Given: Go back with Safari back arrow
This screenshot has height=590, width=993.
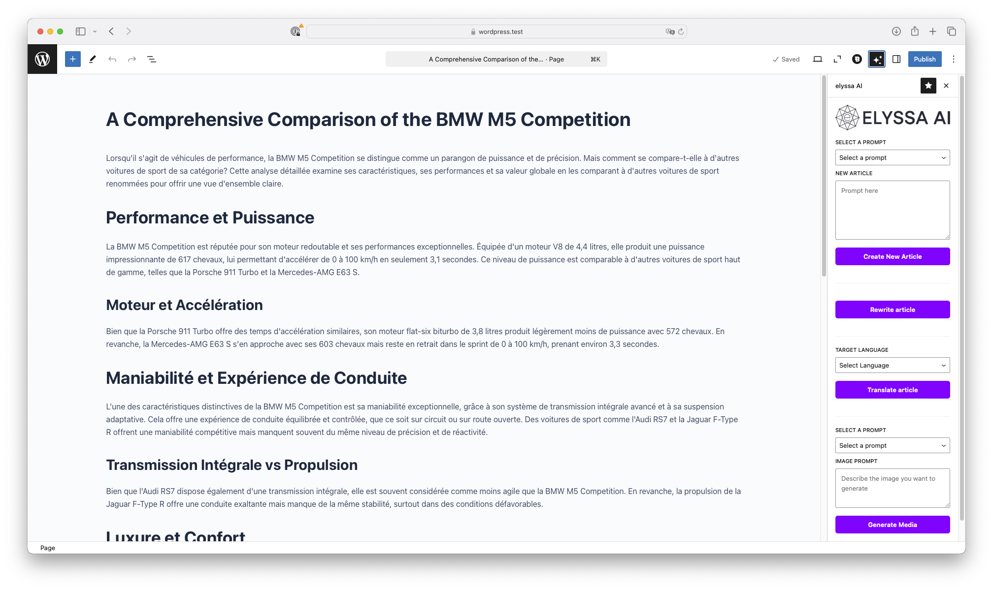Looking at the screenshot, I should point(111,31).
